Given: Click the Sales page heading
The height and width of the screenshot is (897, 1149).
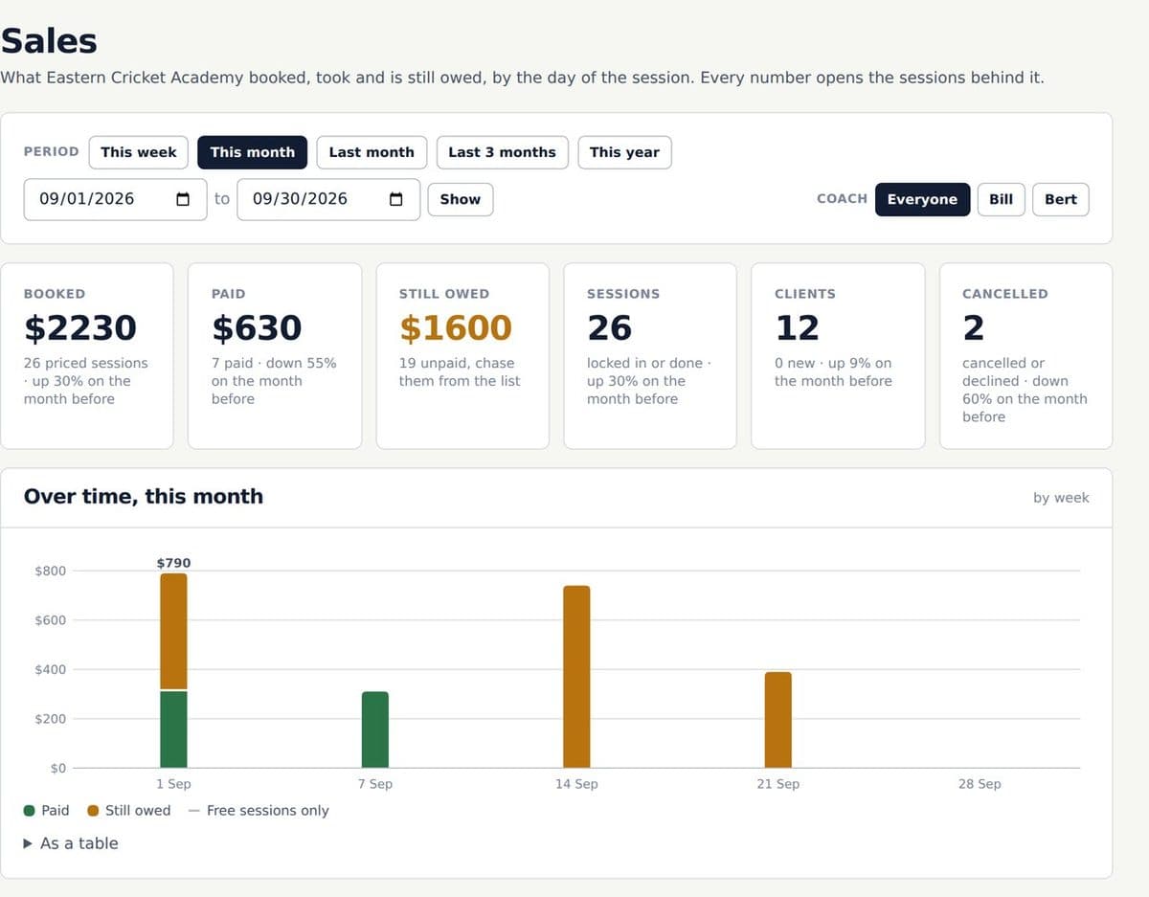Looking at the screenshot, I should click(49, 41).
